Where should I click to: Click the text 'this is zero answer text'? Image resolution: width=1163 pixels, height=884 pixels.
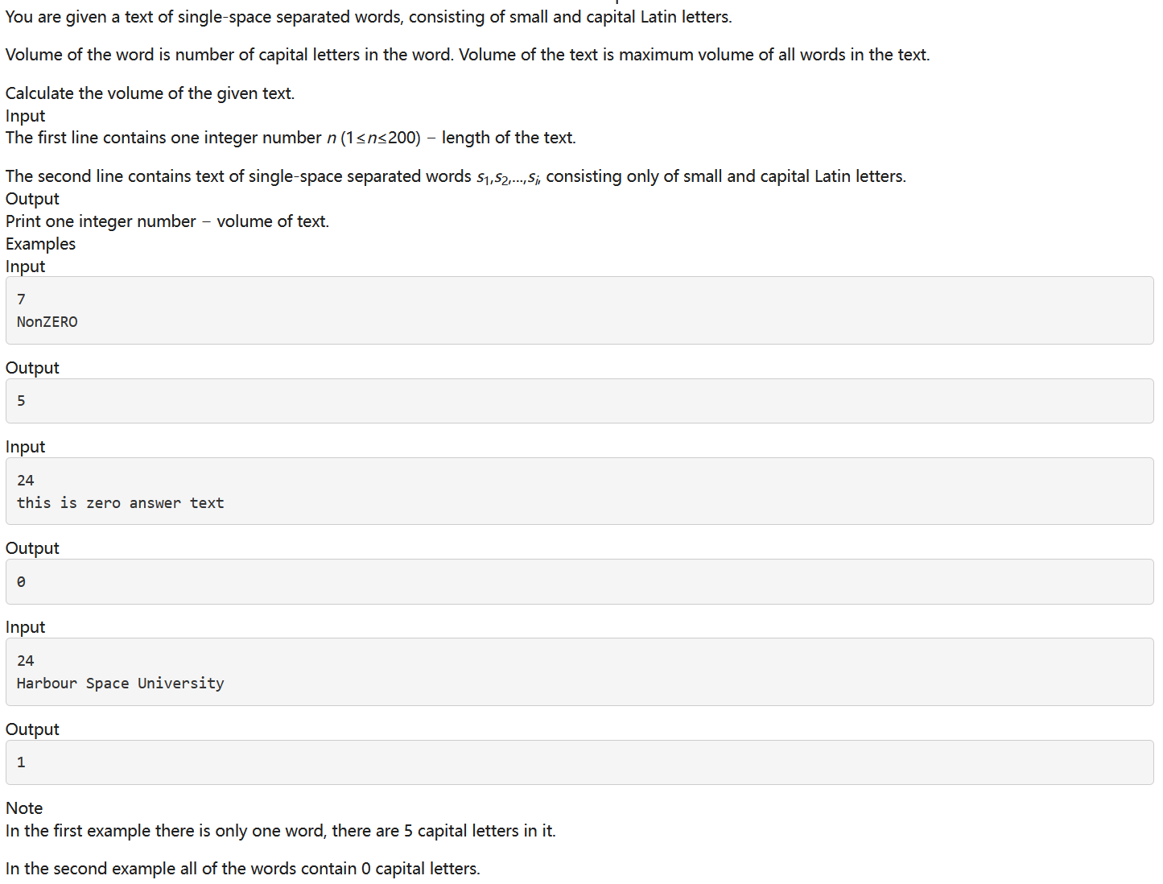click(121, 503)
